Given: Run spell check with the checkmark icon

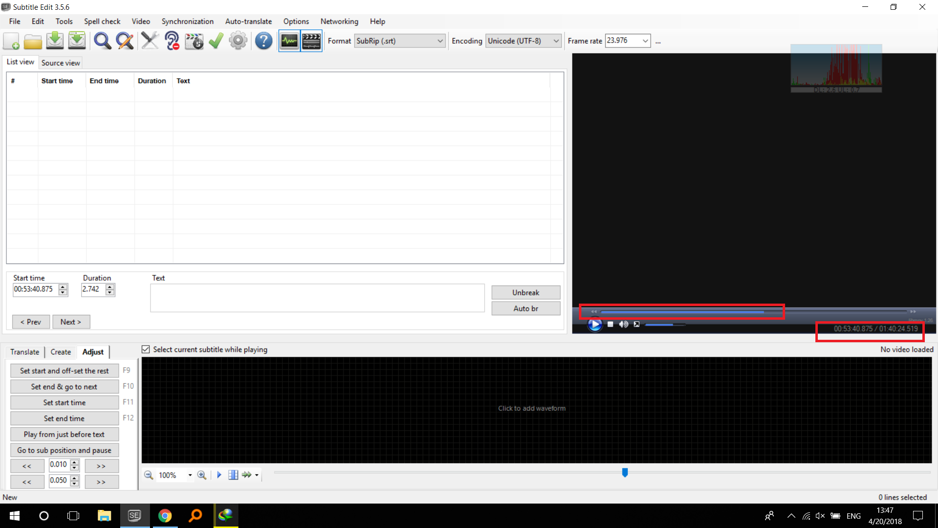Looking at the screenshot, I should (x=215, y=41).
